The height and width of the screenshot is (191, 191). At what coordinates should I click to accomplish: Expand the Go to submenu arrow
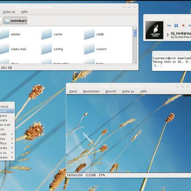[x=12, y=153]
